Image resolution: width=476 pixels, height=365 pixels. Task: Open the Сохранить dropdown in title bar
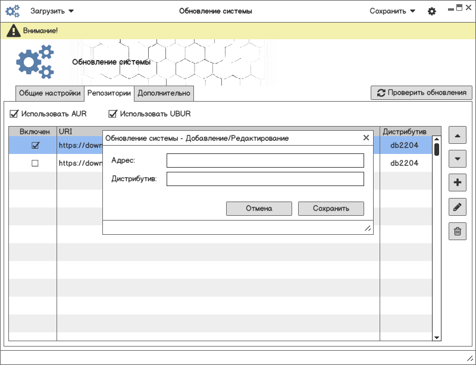tap(392, 11)
